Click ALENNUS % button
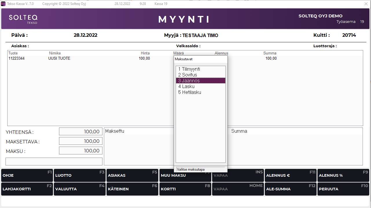The image size is (371, 208). (343, 175)
